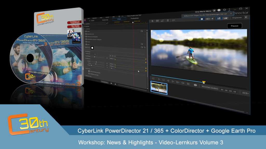This screenshot has width=266, height=149.
Task: Click the dual-screen icon next to the trash
Action: pos(174,20)
